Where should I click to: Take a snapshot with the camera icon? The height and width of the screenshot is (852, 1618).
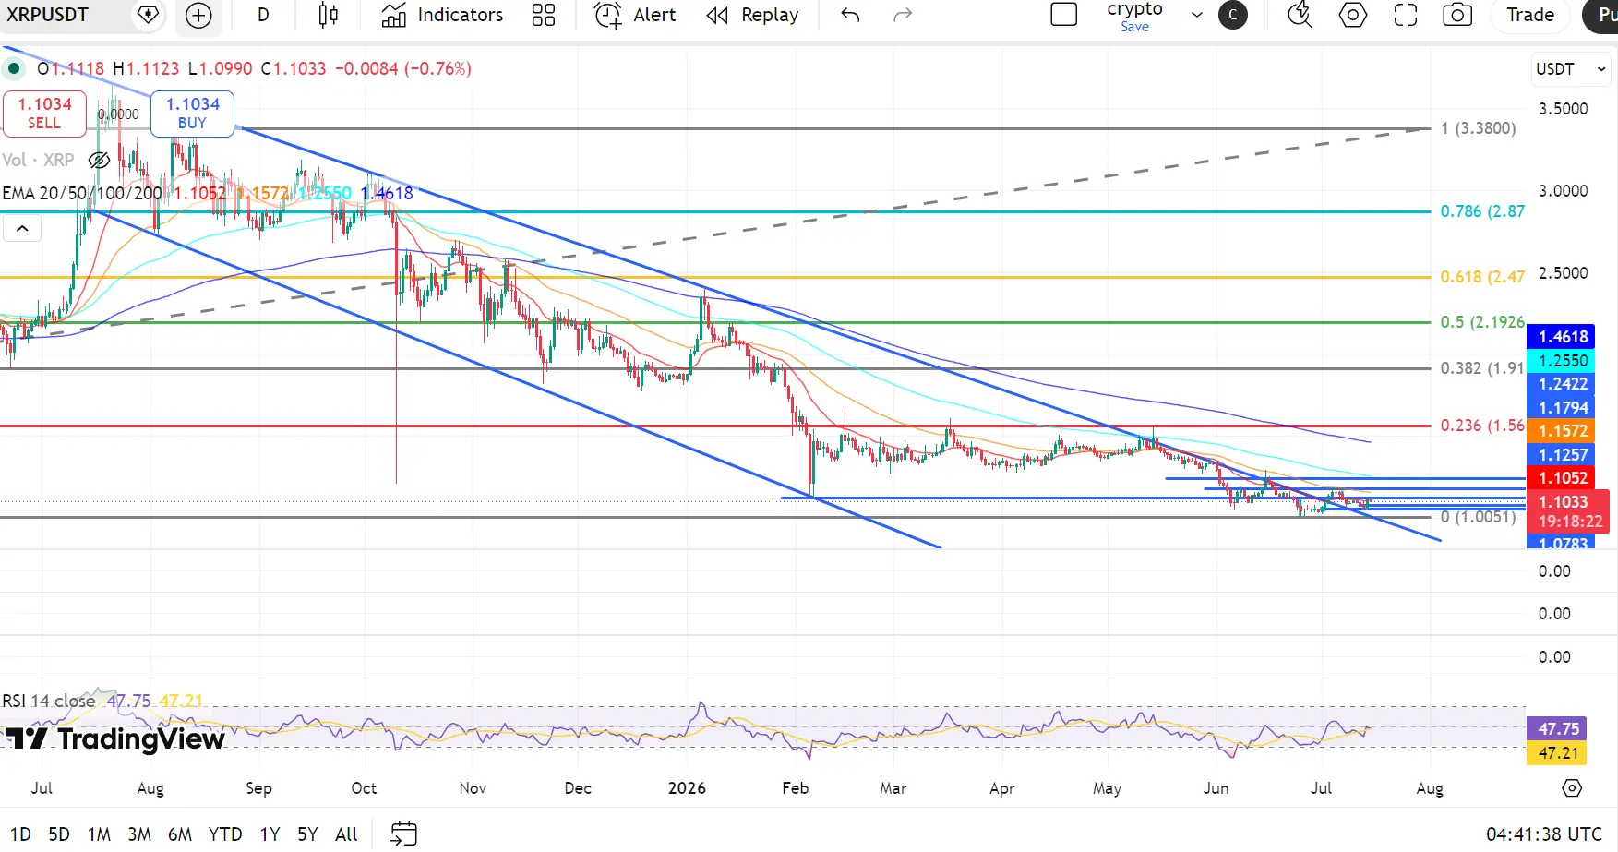click(1457, 15)
